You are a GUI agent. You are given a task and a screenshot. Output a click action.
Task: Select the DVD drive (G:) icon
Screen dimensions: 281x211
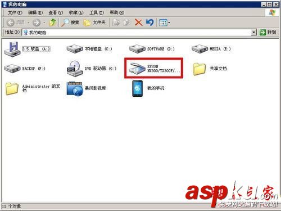tap(75, 69)
